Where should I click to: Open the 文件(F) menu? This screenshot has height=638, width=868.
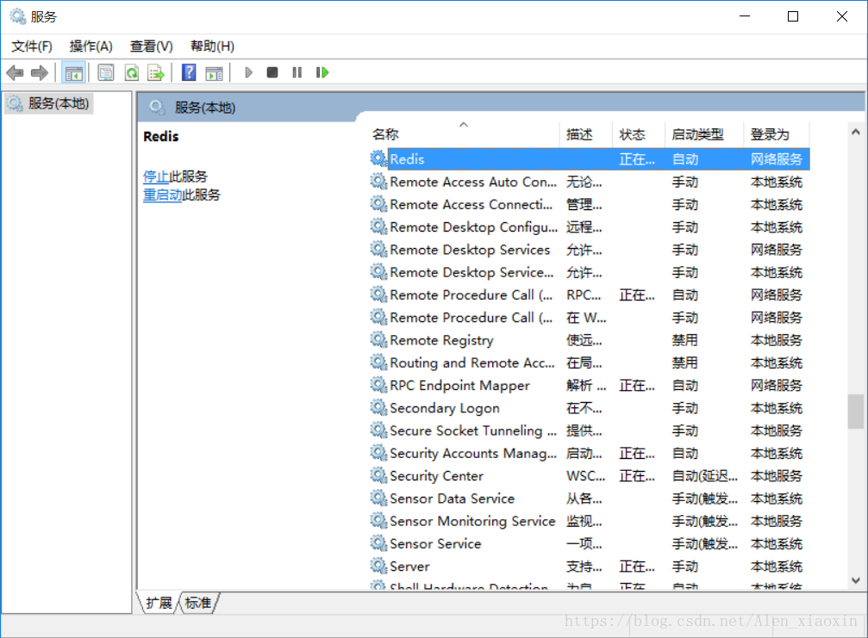point(32,46)
